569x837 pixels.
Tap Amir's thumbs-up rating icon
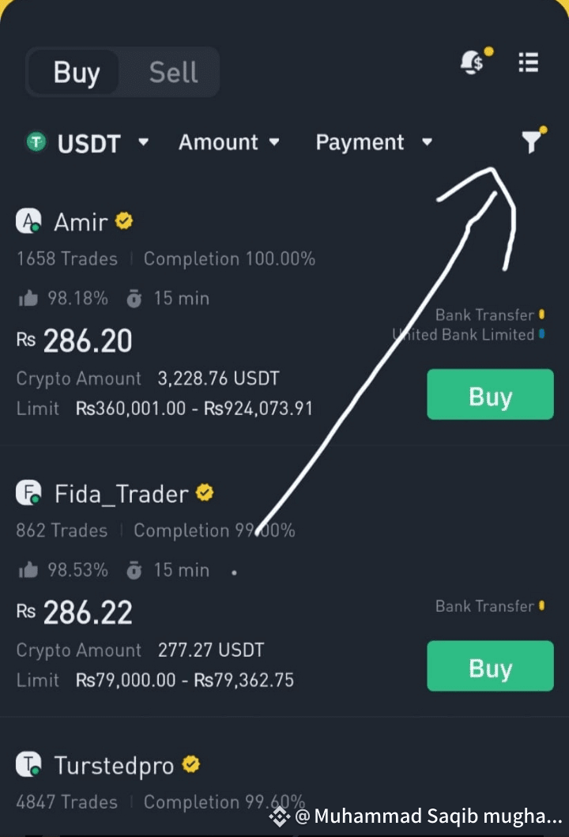[28, 298]
